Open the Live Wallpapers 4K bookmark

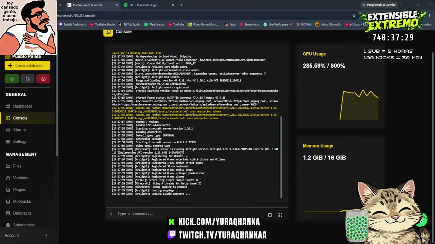coord(278,24)
